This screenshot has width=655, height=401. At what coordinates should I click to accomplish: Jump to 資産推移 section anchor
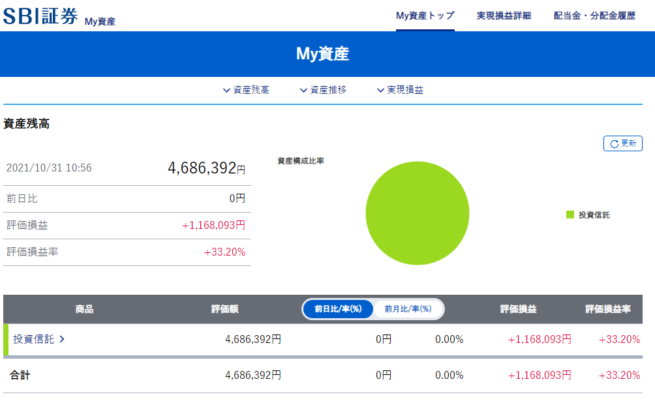328,91
